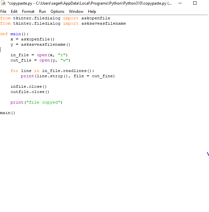The image size is (209, 212).
Task: Open the Format menu
Action: (x=28, y=12)
